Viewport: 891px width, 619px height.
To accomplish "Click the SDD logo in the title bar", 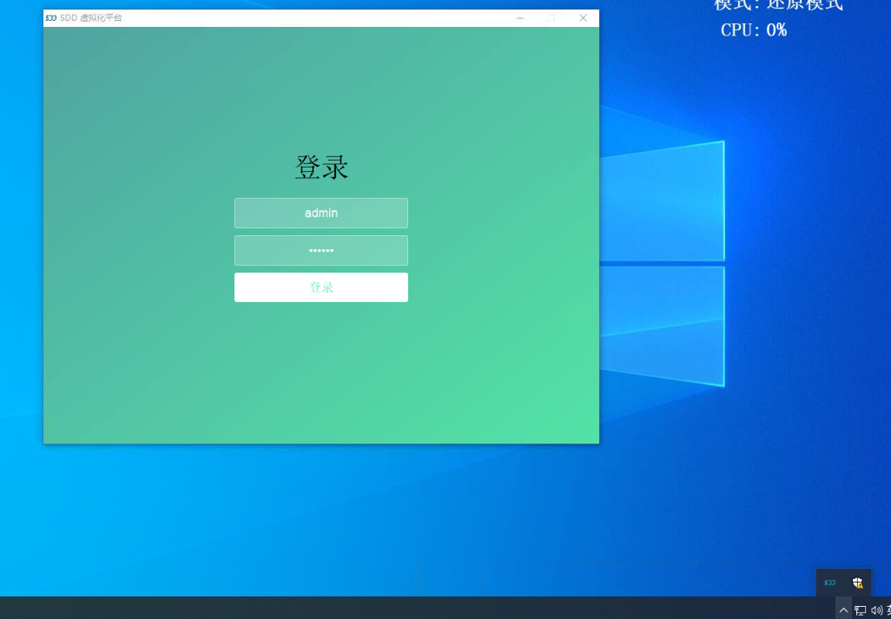I will point(51,18).
